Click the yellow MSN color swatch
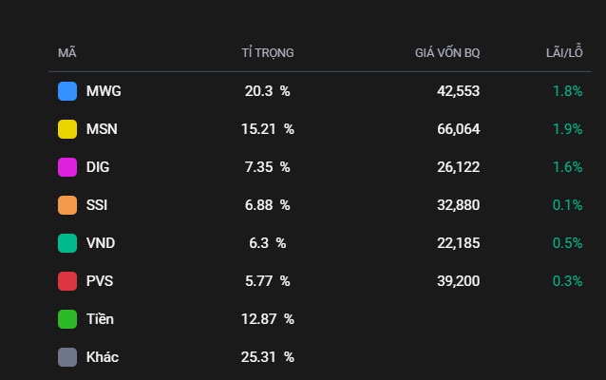The image size is (606, 380). click(67, 129)
